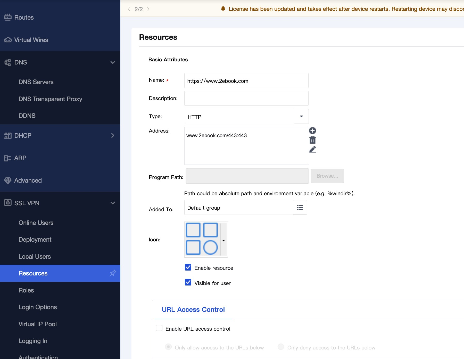The height and width of the screenshot is (359, 464).
Task: Switch to URL Access Control tab
Action: tap(193, 309)
